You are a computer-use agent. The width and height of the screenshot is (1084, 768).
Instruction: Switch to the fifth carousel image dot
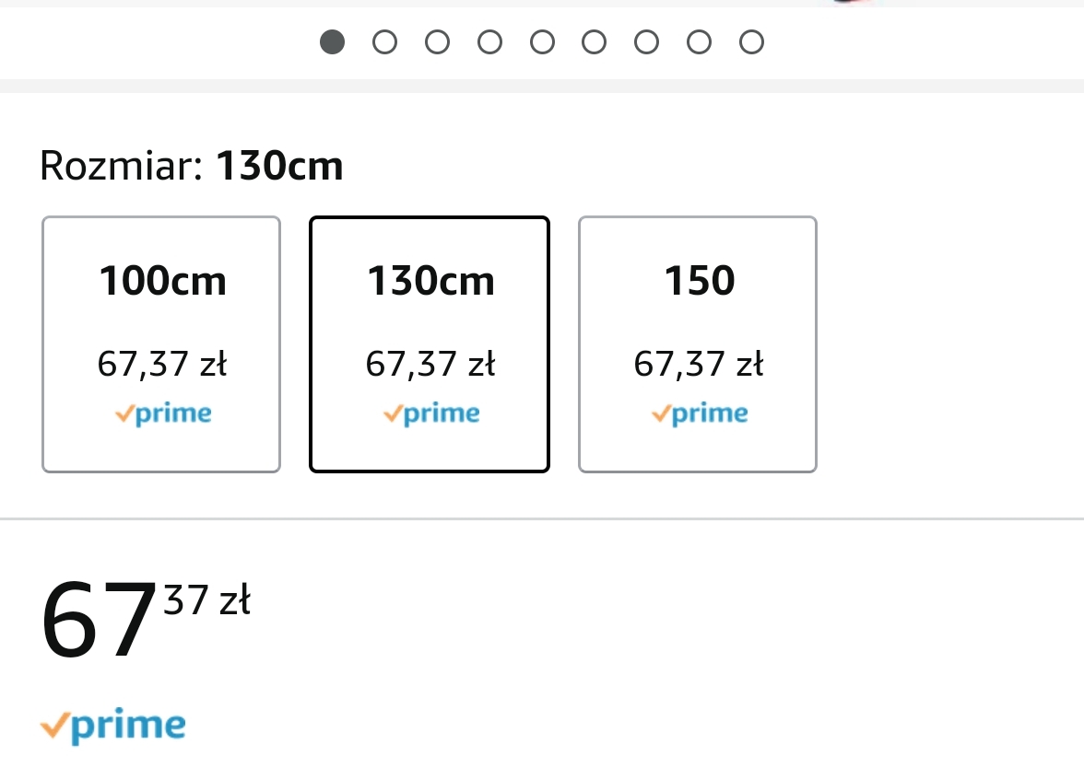pos(542,42)
